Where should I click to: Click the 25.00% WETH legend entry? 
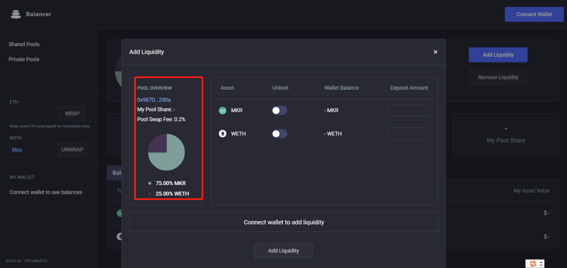[x=169, y=194]
